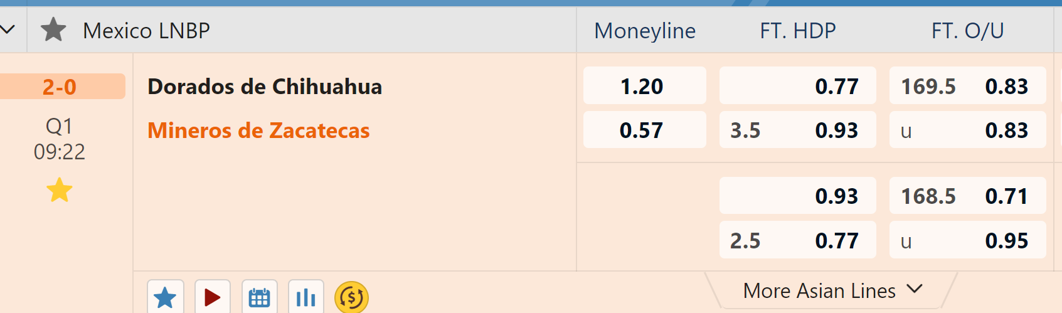This screenshot has height=313, width=1062.
Task: Select under 168.5 odds 0.95
Action: (x=967, y=240)
